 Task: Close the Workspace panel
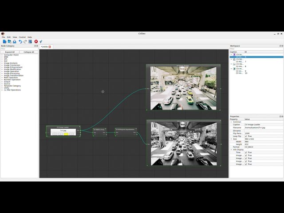[282, 46]
